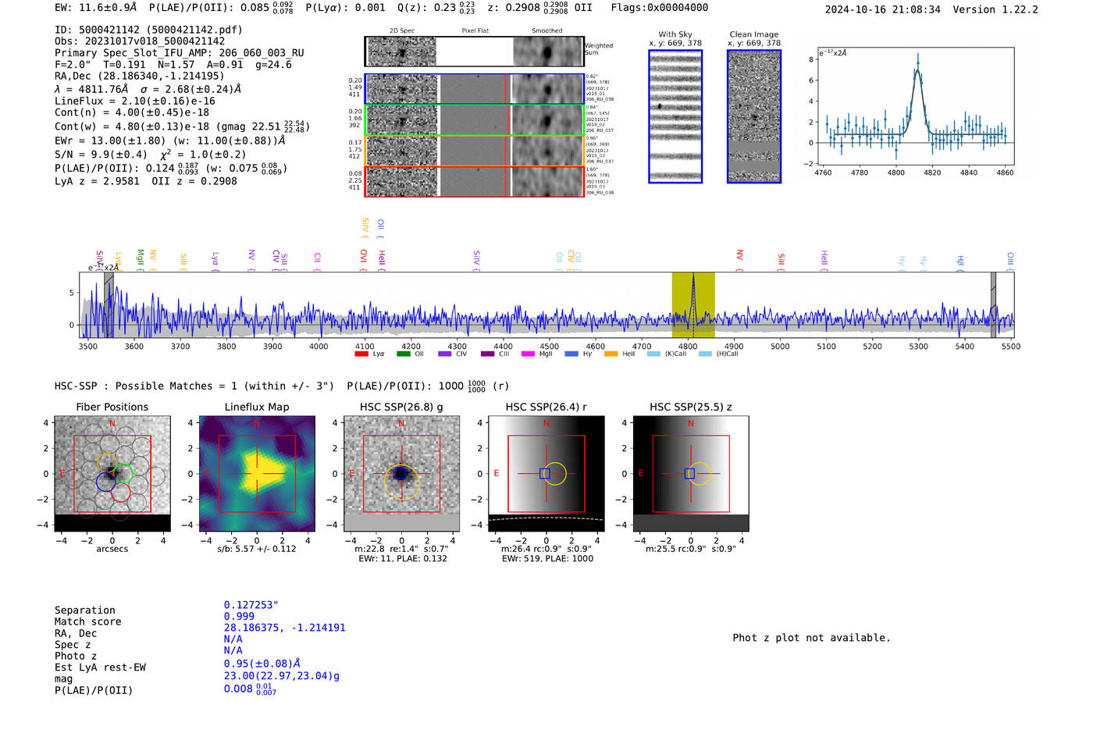This screenshot has height=744, width=1093.
Task: Click the Flags:0x00004000 text
Action: click(x=660, y=8)
